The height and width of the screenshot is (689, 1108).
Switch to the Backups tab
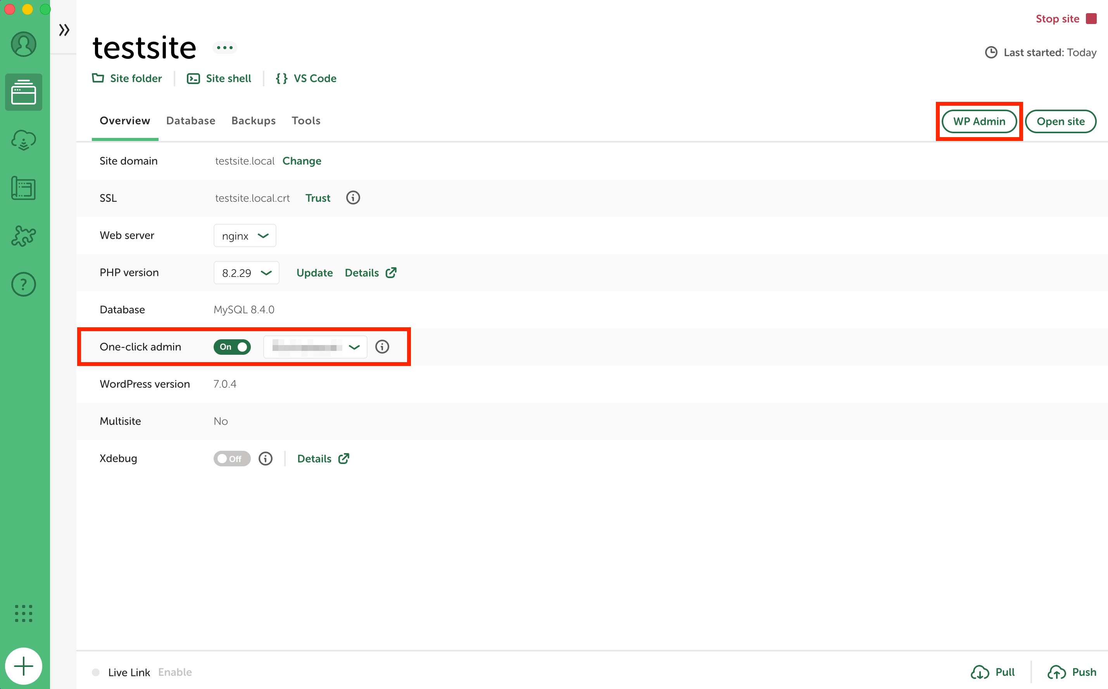point(254,121)
